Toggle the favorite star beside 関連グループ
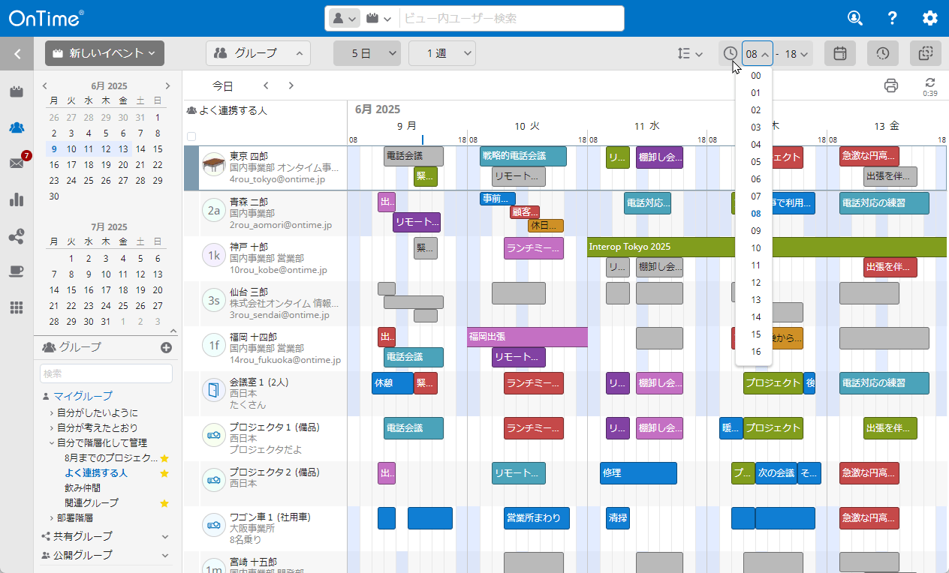The image size is (949, 573). pyautogui.click(x=164, y=503)
